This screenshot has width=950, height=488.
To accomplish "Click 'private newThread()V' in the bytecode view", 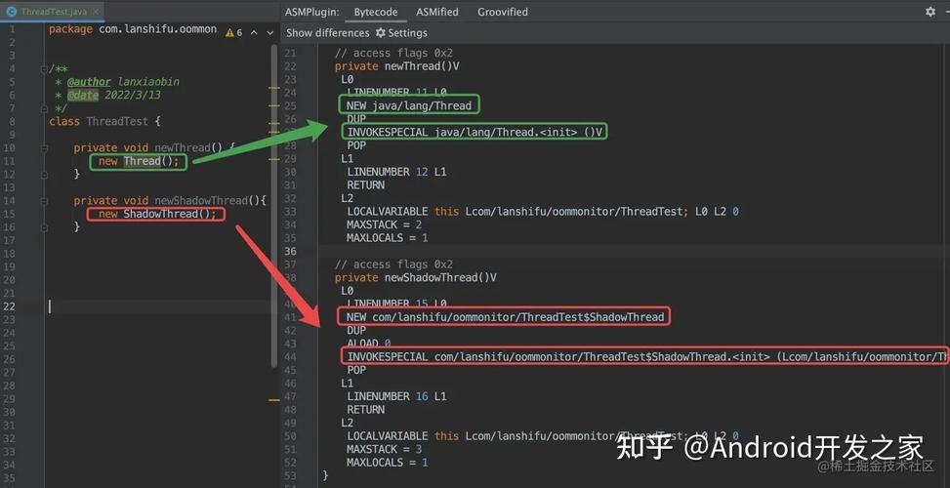I will click(396, 66).
